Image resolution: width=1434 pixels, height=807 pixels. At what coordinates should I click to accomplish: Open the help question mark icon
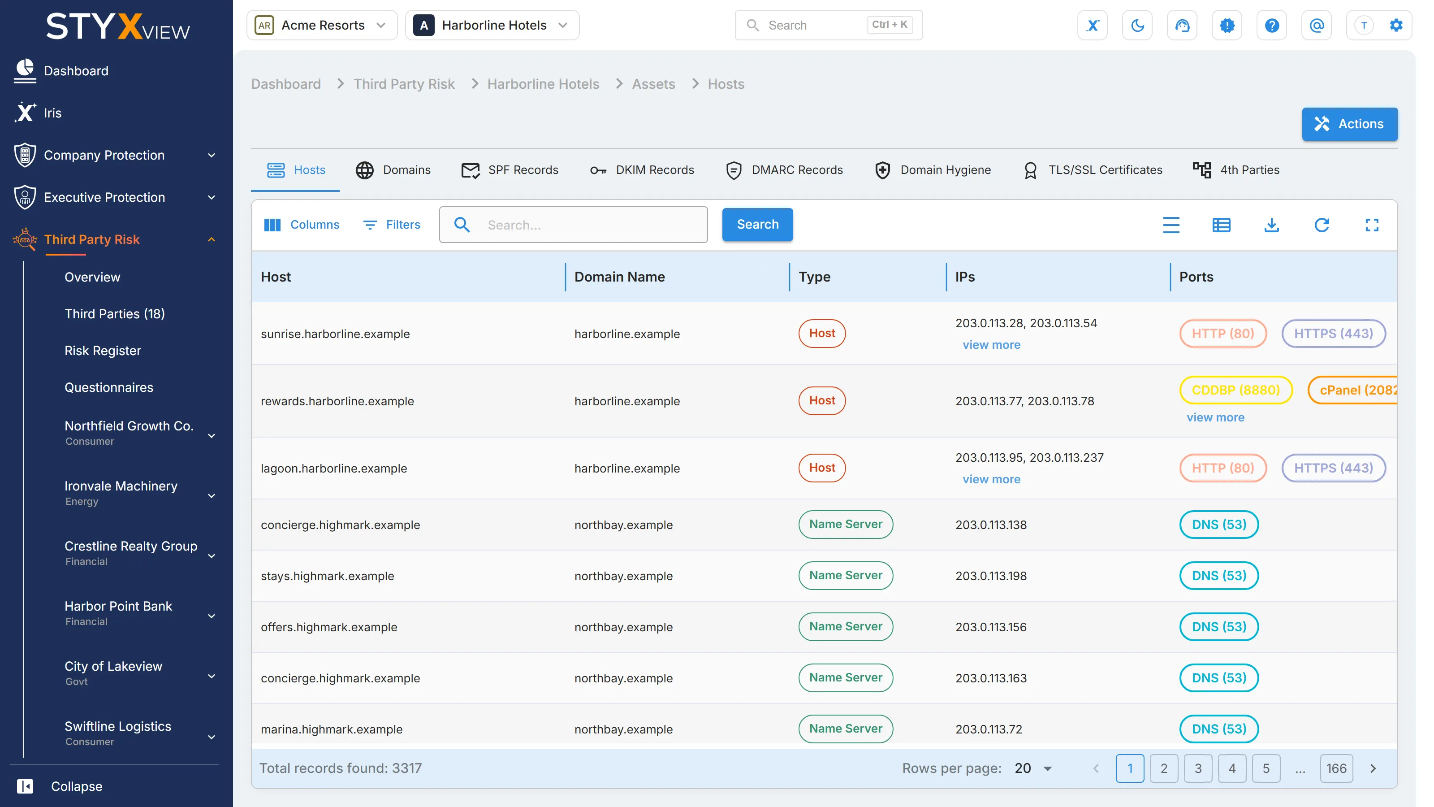point(1271,25)
